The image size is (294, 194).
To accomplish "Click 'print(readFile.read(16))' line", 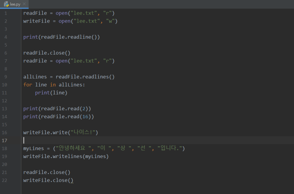I will [x=59, y=117].
